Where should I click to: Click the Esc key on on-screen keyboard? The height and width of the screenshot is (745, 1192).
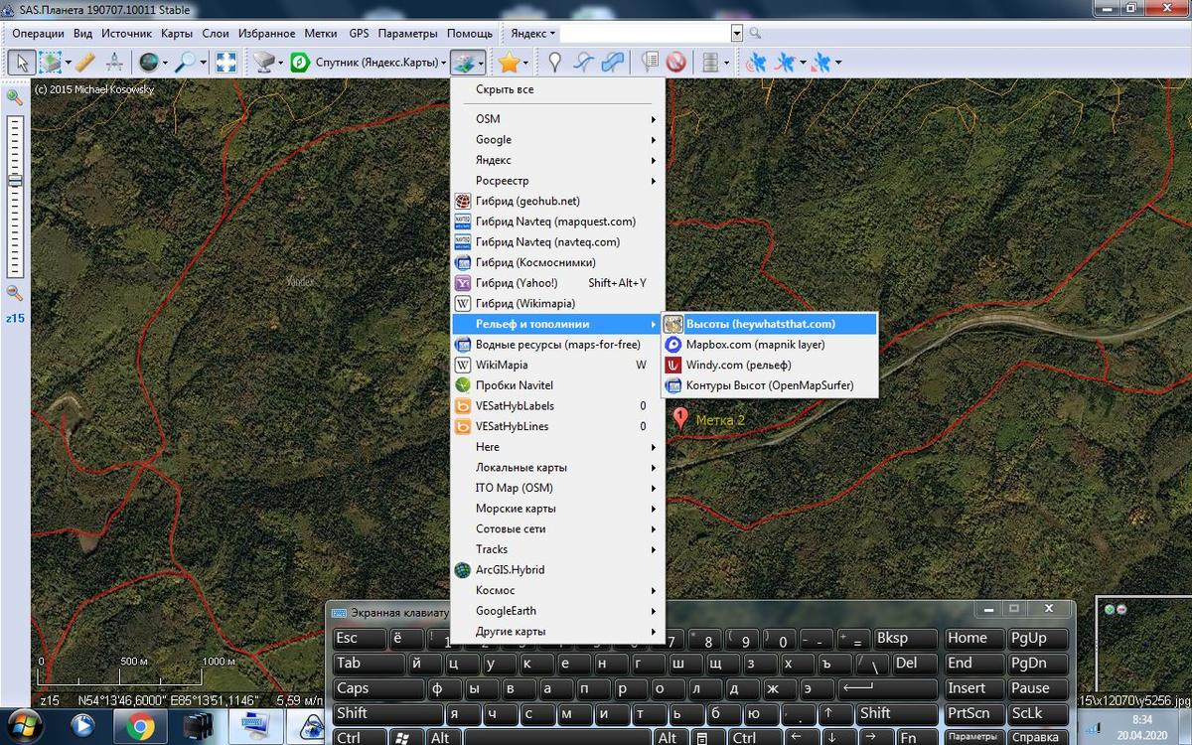(x=359, y=639)
